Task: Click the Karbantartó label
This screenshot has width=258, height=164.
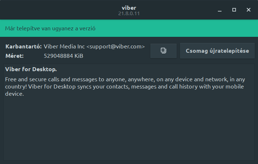Action: [x=23, y=47]
